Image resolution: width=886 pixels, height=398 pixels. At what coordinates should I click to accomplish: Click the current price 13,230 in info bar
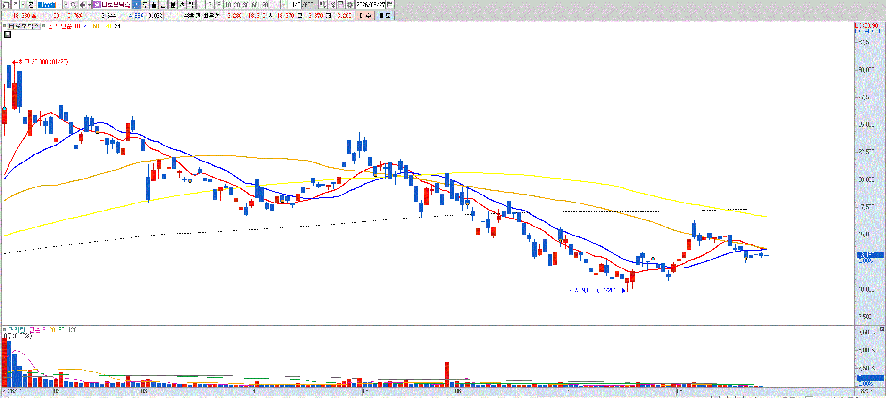click(21, 16)
